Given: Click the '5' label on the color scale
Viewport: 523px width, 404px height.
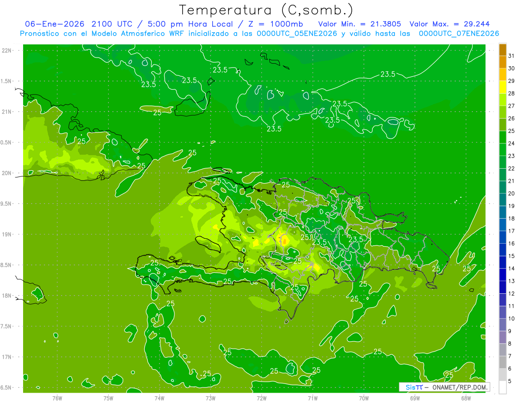Looking at the screenshot, I should click(510, 381).
